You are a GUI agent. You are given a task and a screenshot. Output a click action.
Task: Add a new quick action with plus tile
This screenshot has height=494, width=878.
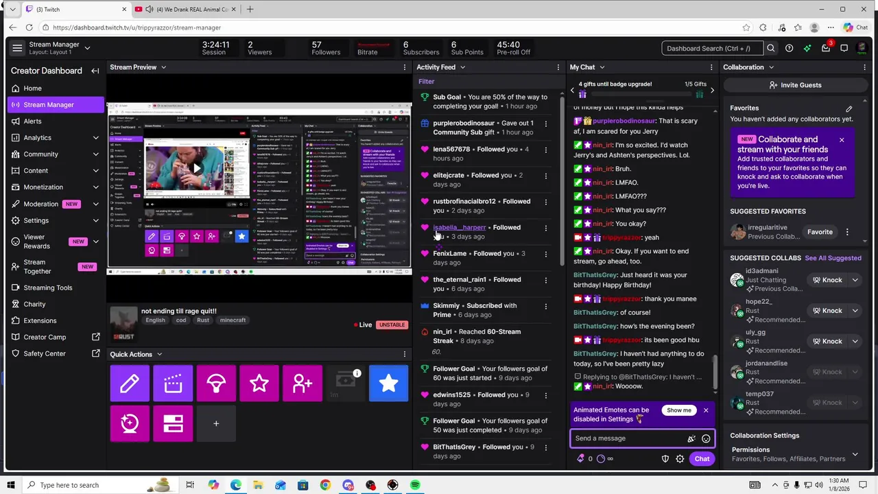pyautogui.click(x=216, y=423)
